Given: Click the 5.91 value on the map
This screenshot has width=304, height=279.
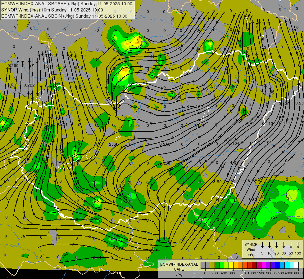Looking at the screenshot, I should [x=251, y=124].
